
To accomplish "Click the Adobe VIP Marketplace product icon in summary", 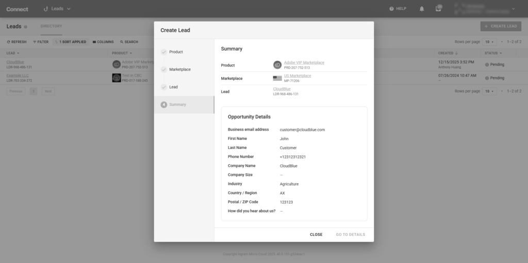I will (x=277, y=65).
